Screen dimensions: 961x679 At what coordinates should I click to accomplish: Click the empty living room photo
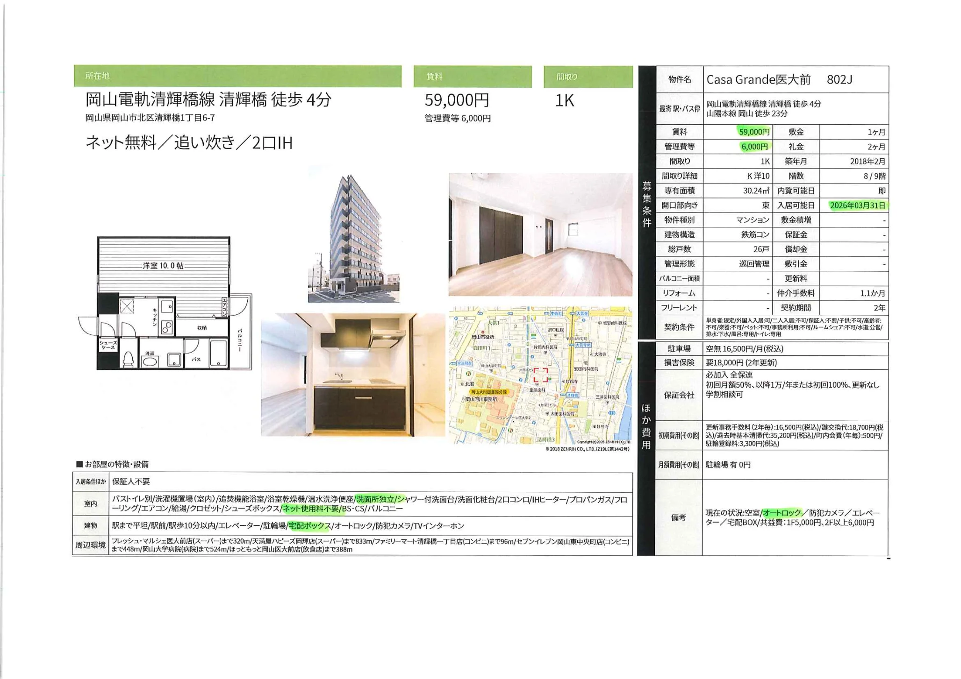click(540, 234)
